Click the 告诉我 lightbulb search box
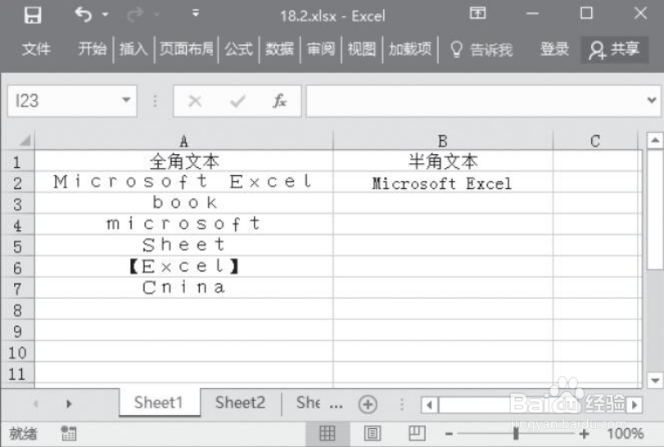Viewport: 664px width, 447px height. 481,50
